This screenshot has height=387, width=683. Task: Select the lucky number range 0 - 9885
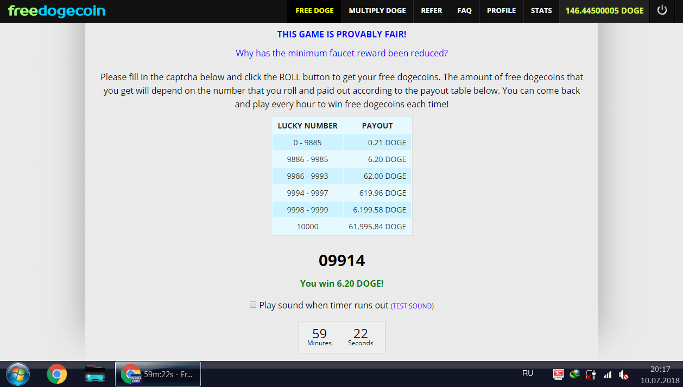pos(307,143)
